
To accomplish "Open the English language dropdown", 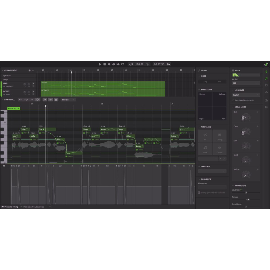I will click(x=245, y=95).
